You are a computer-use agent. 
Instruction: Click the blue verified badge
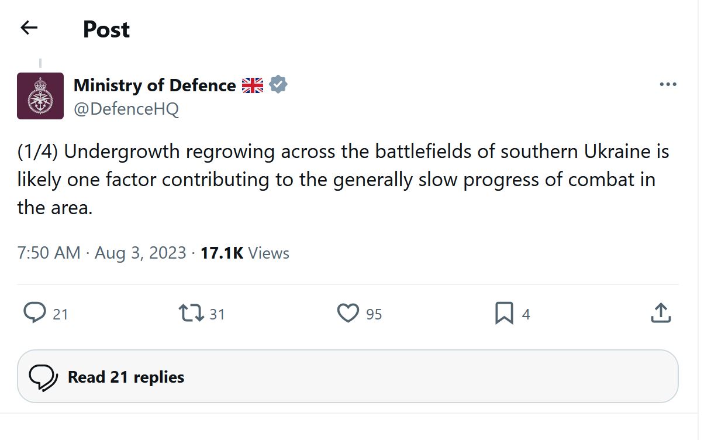coord(278,85)
